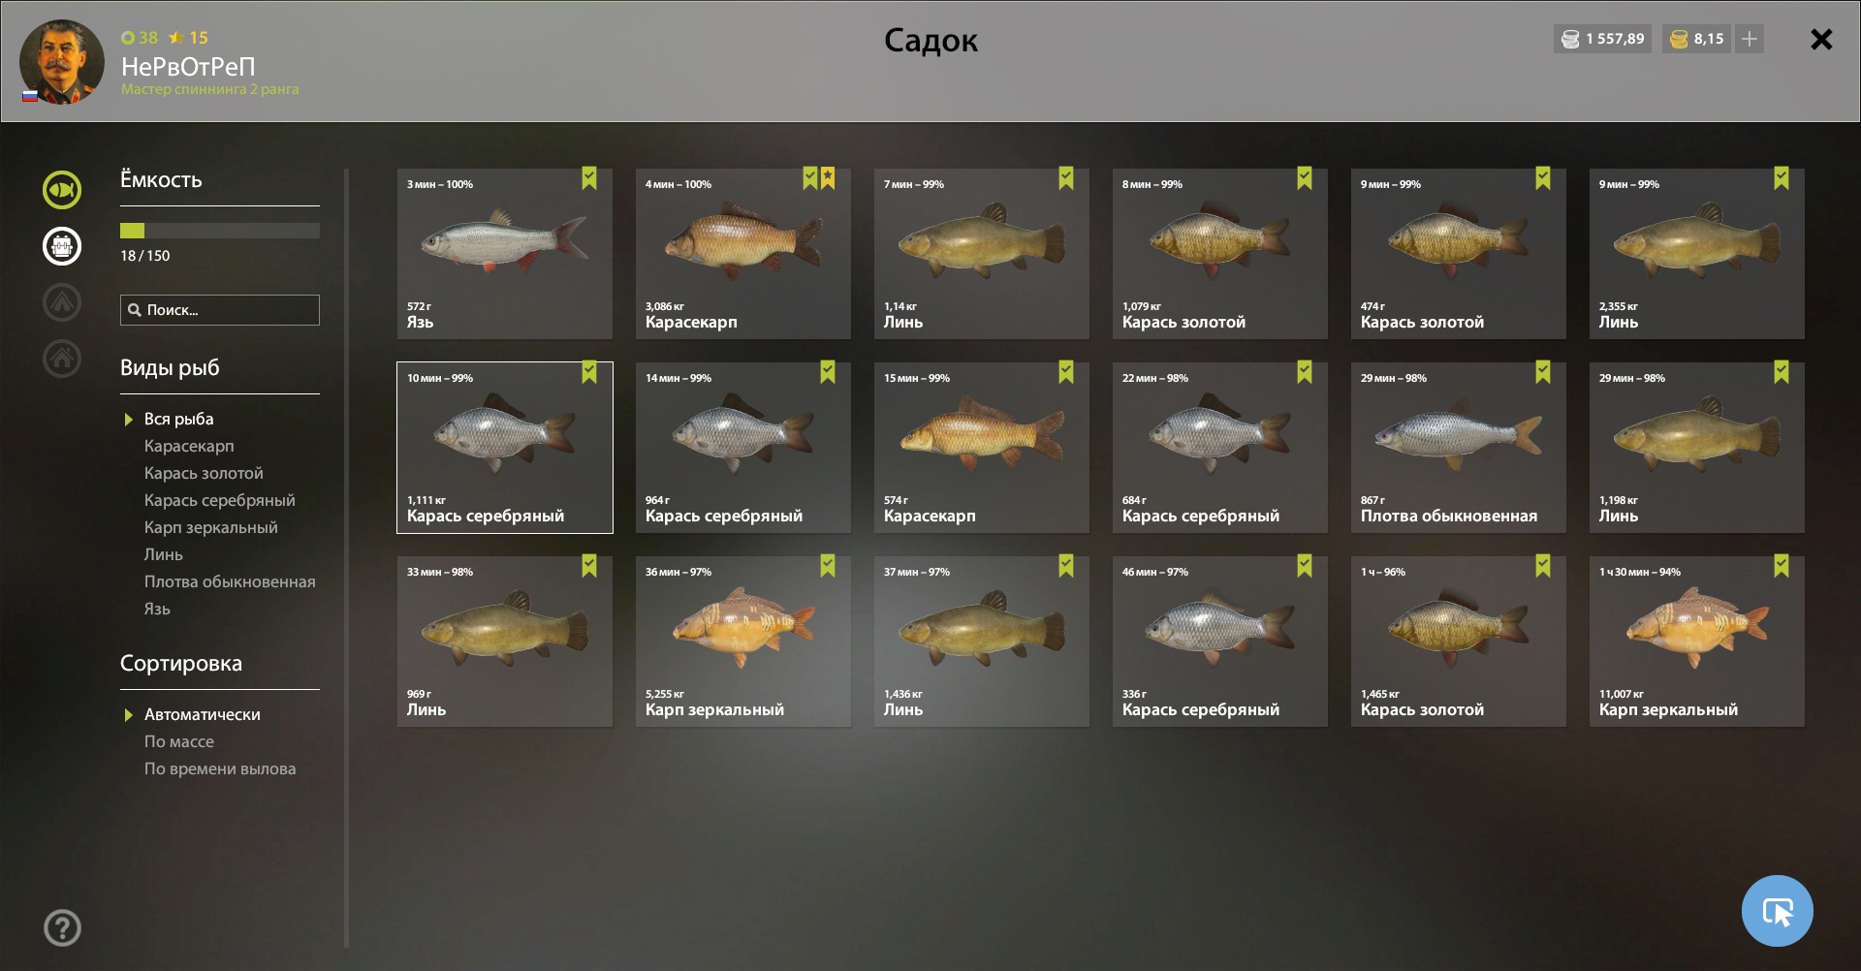Sort fish by По массе

(x=179, y=741)
